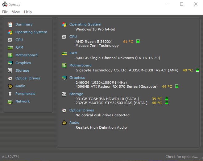Click the Storage drive icon in summary panel
The height and width of the screenshot is (161, 203).
[64, 94]
